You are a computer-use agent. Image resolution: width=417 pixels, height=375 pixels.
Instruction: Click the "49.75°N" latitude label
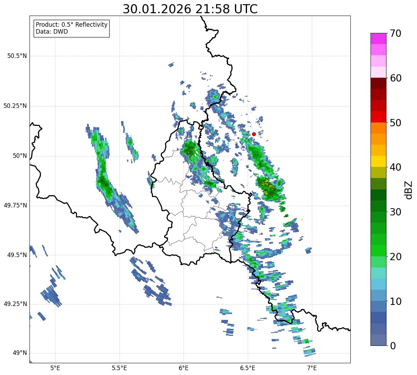click(x=15, y=205)
